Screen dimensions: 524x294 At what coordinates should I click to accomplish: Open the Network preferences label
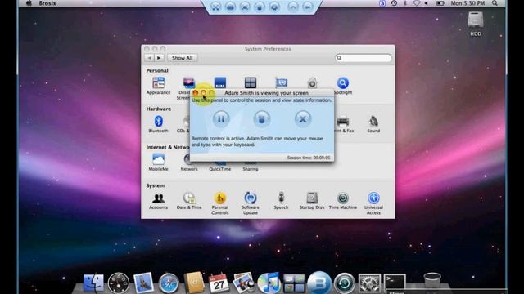[x=189, y=169]
